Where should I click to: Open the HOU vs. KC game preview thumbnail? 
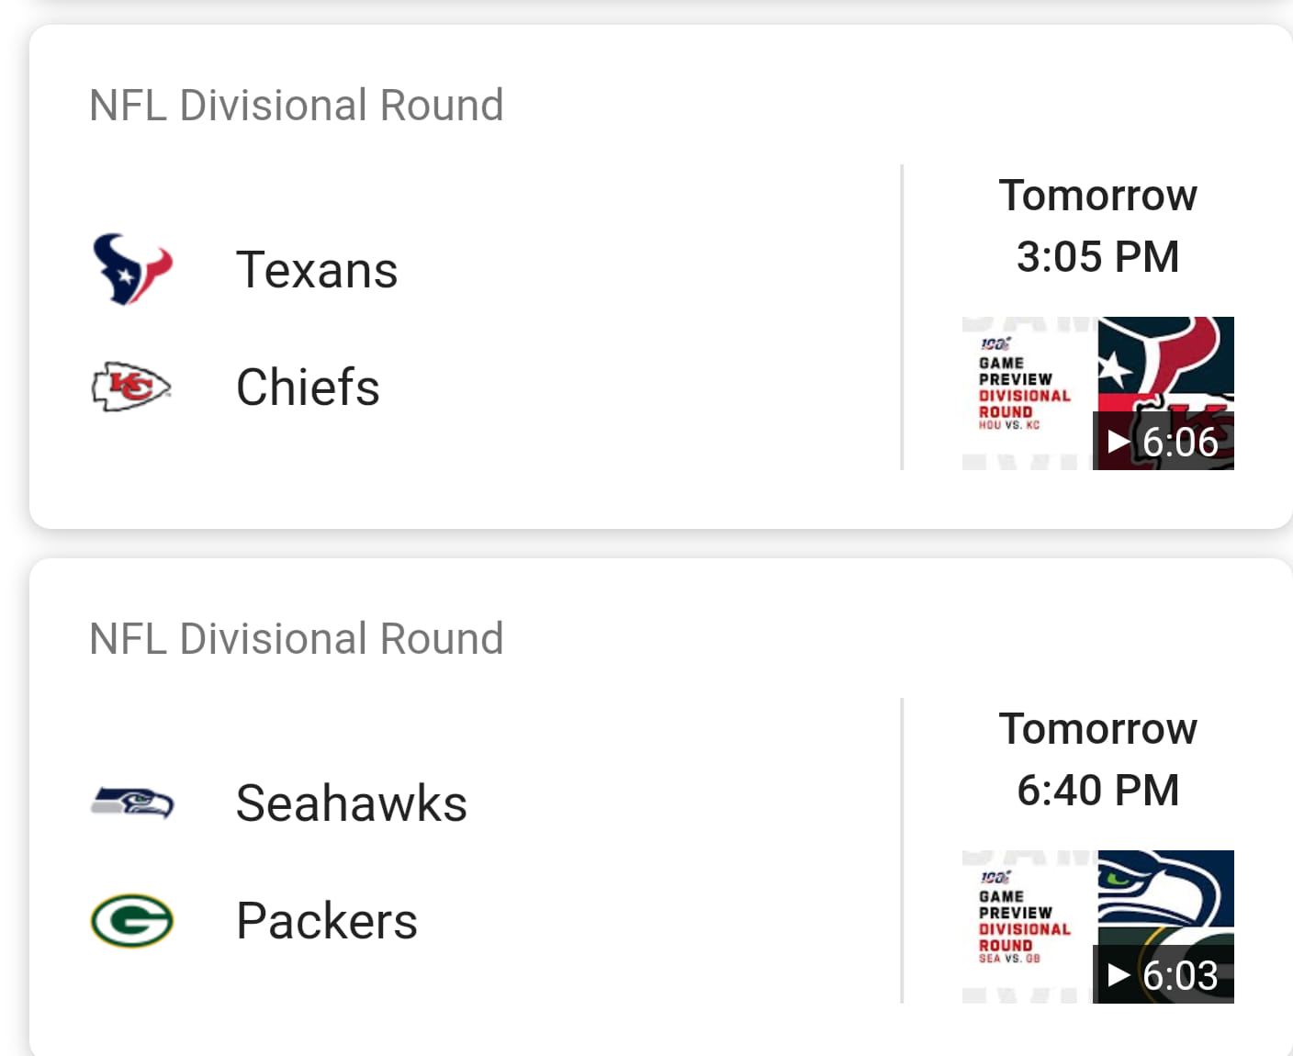click(x=1096, y=393)
